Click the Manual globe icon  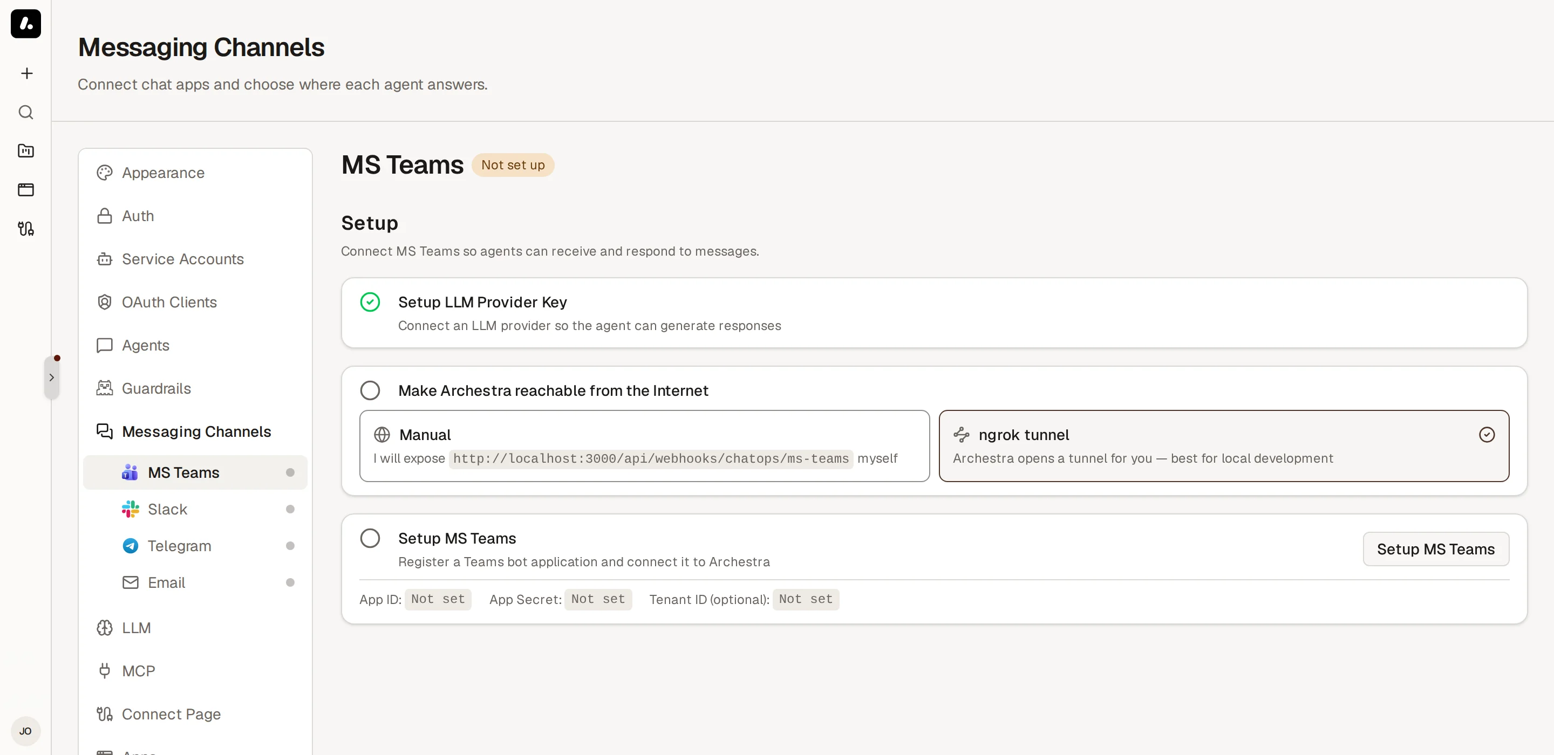click(382, 435)
